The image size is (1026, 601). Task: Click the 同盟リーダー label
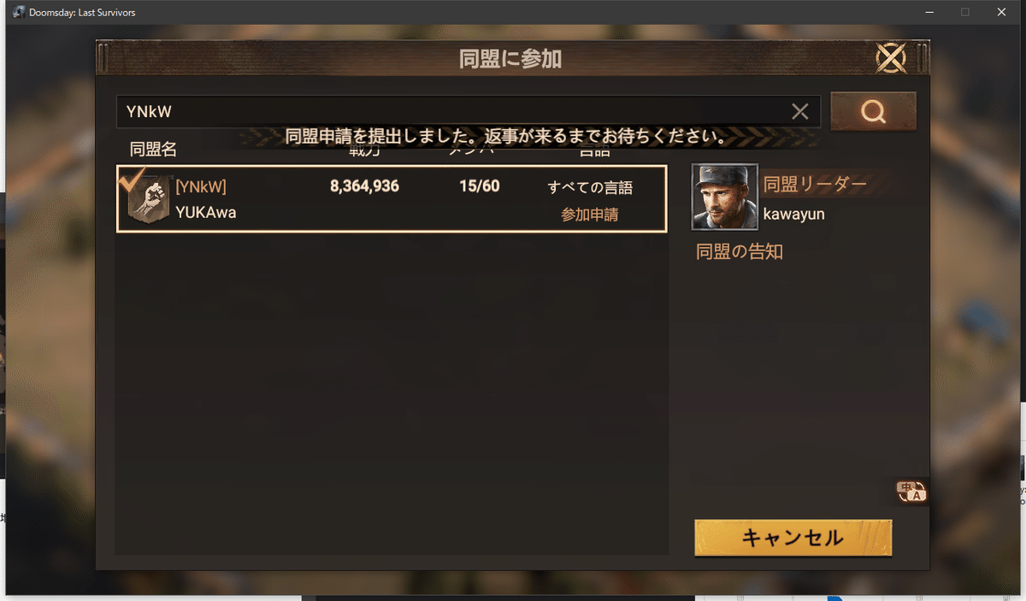coord(815,184)
